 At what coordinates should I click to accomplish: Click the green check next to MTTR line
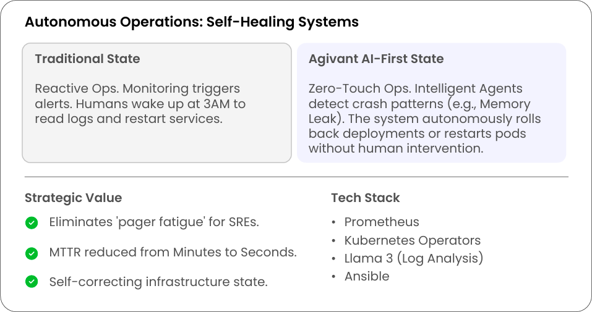(32, 253)
